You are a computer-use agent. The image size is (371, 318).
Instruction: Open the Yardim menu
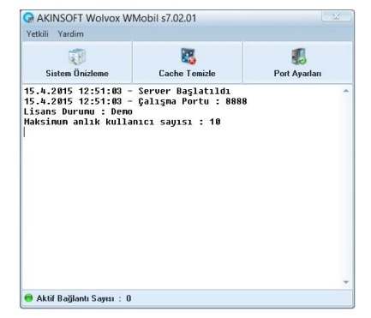[70, 33]
